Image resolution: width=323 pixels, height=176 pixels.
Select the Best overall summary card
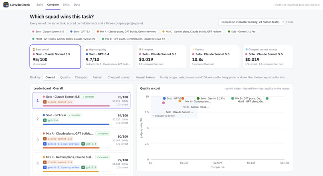pyautogui.click(x=55, y=56)
